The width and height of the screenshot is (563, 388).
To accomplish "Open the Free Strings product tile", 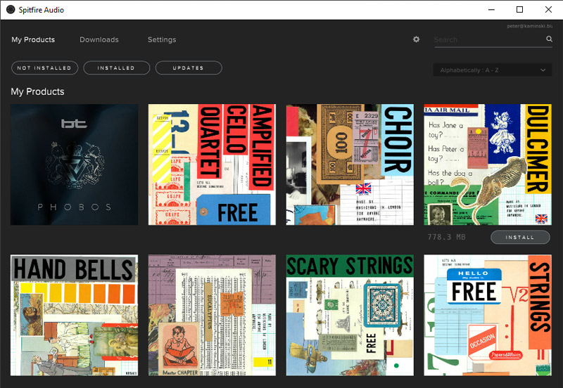I will [488, 315].
